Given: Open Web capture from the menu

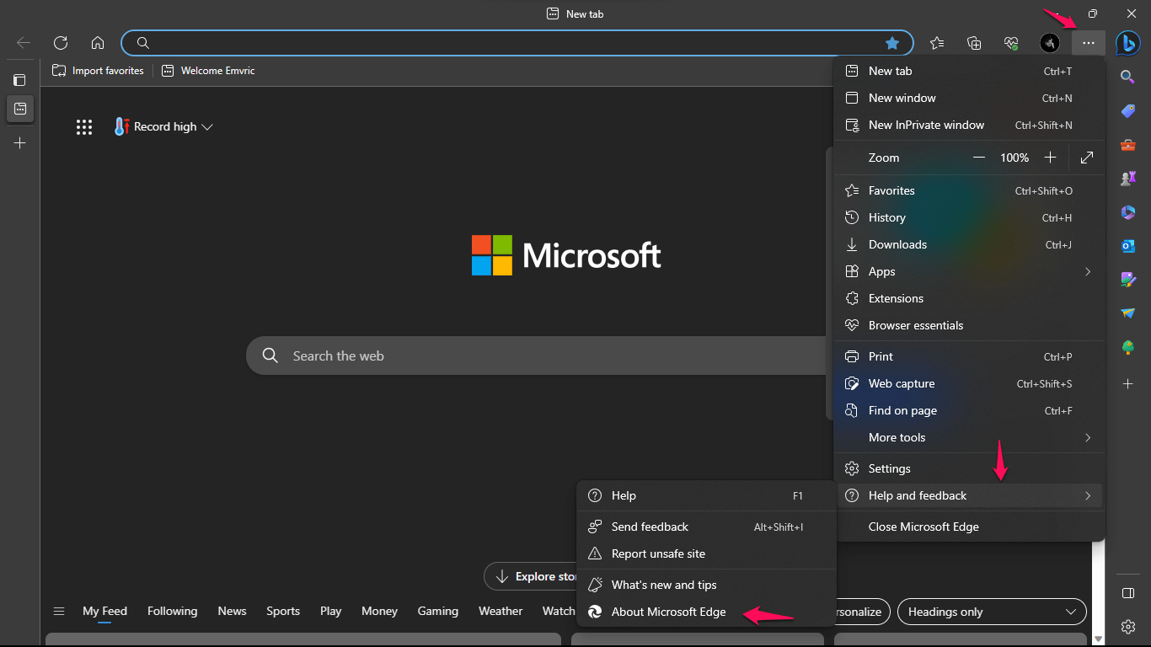Looking at the screenshot, I should pos(902,383).
